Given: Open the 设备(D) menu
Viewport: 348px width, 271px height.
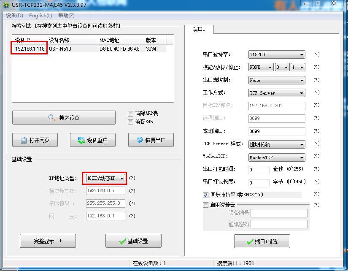Looking at the screenshot, I should (x=15, y=16).
